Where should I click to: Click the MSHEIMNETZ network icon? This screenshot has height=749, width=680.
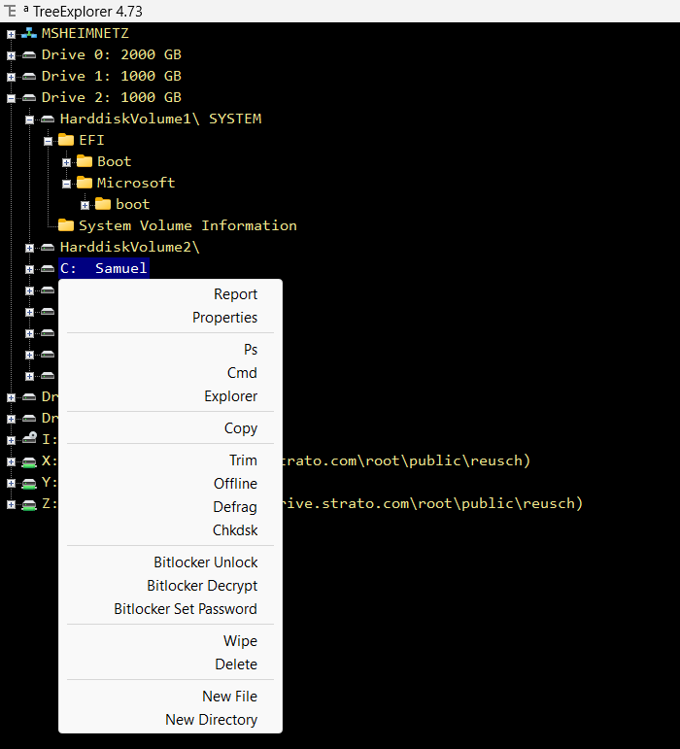pos(29,33)
